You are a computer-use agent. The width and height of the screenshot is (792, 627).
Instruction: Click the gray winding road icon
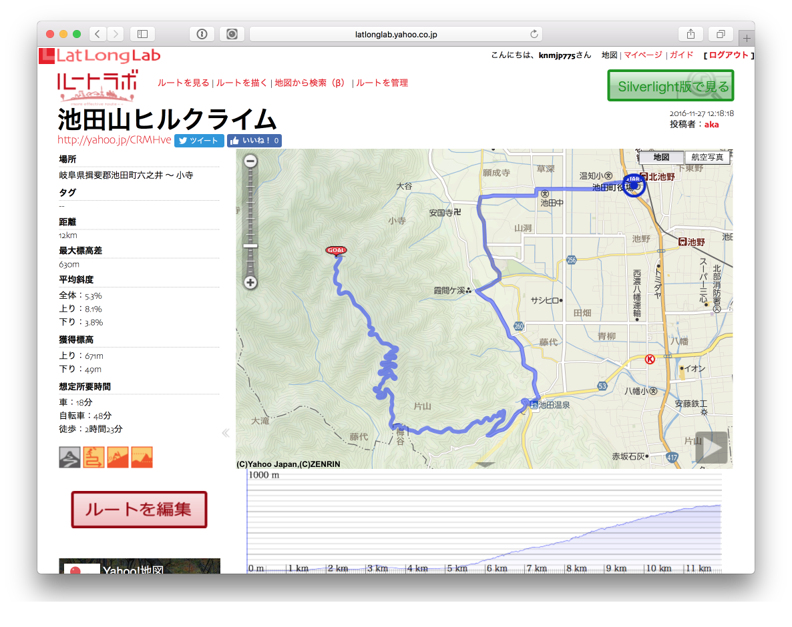(70, 457)
